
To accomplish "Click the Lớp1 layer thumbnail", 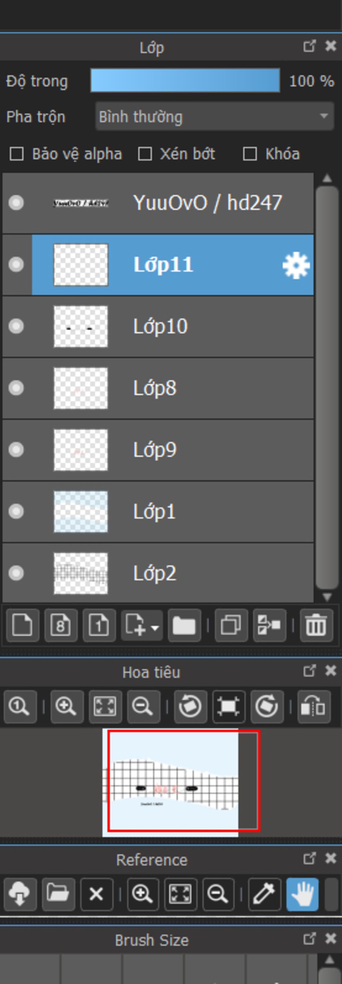I will point(80,511).
